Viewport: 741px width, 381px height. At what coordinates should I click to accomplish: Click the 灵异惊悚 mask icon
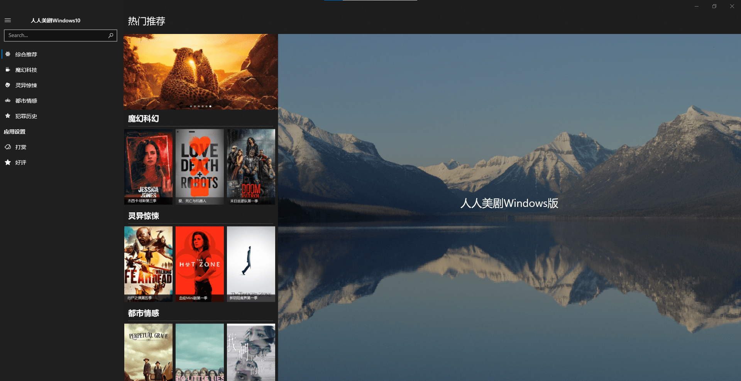8,85
